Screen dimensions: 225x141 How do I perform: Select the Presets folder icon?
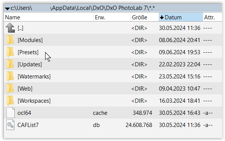pos(10,52)
